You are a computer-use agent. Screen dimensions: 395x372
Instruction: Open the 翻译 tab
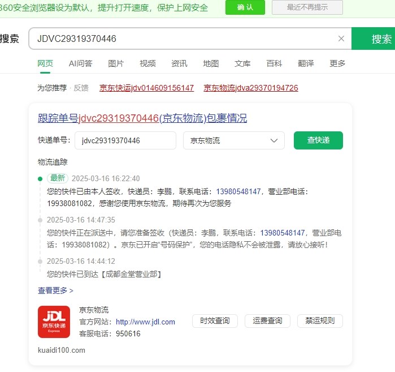[x=306, y=63]
